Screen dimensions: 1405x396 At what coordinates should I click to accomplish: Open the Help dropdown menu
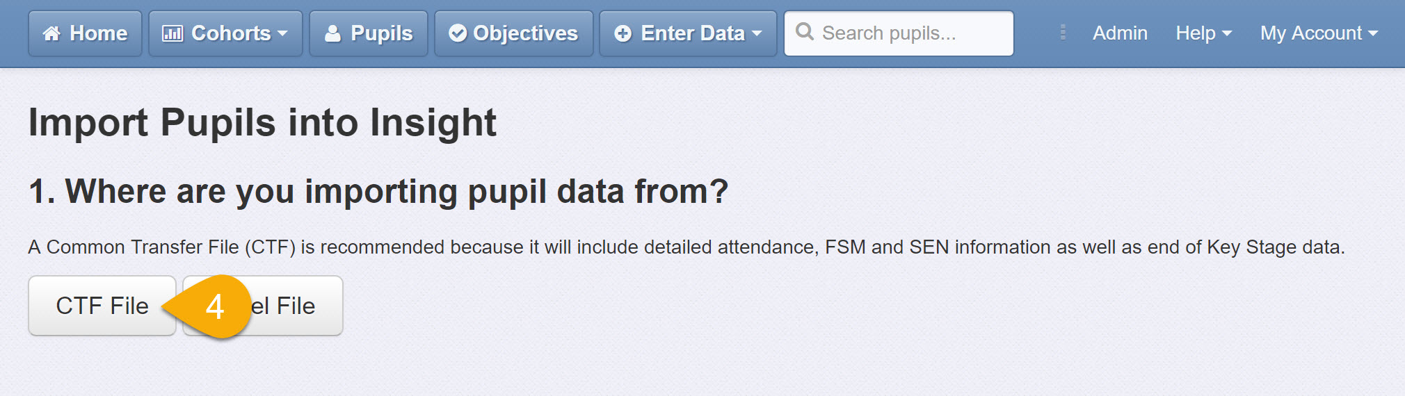tap(1203, 33)
